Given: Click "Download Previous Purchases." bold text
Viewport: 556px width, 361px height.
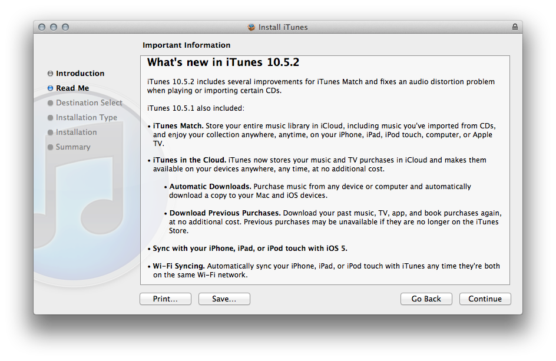Looking at the screenshot, I should point(225,213).
